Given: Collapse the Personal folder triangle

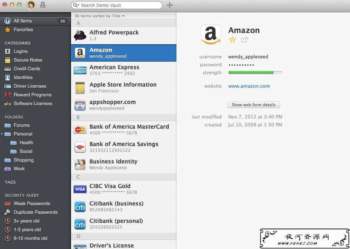Looking at the screenshot, I should point(2,134).
